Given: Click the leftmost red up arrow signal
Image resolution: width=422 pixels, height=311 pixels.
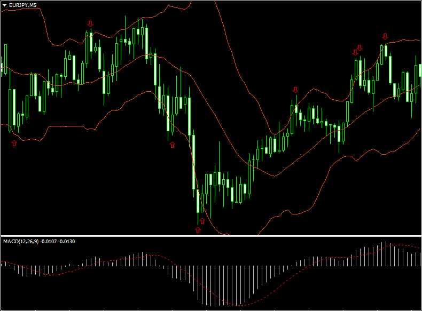Looking at the screenshot, I should [x=14, y=143].
